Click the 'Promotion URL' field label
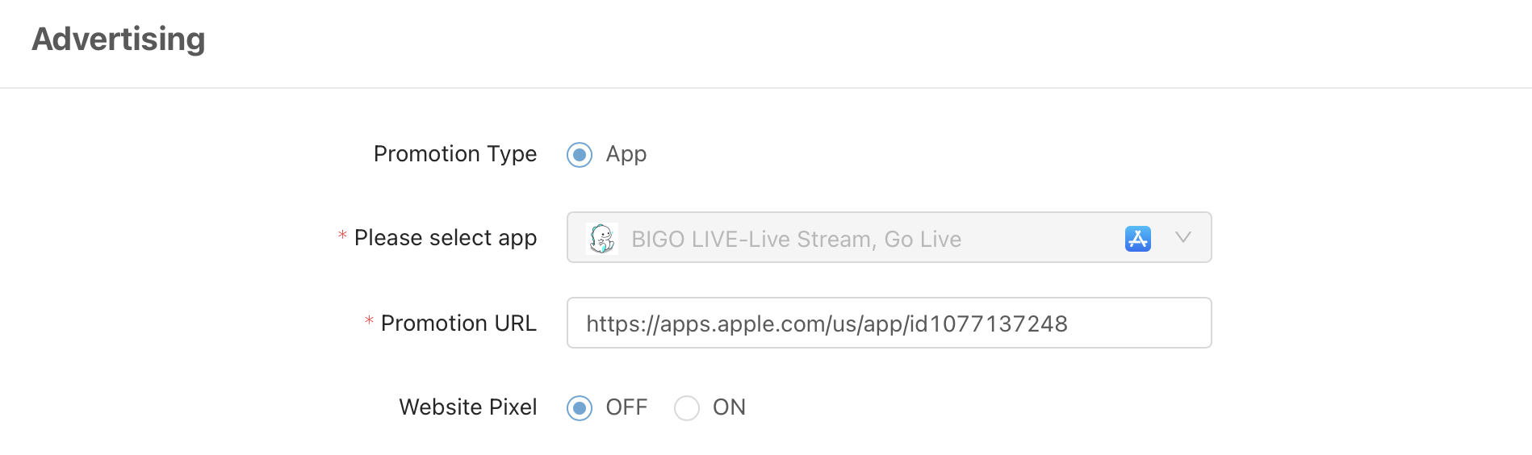 (x=458, y=324)
